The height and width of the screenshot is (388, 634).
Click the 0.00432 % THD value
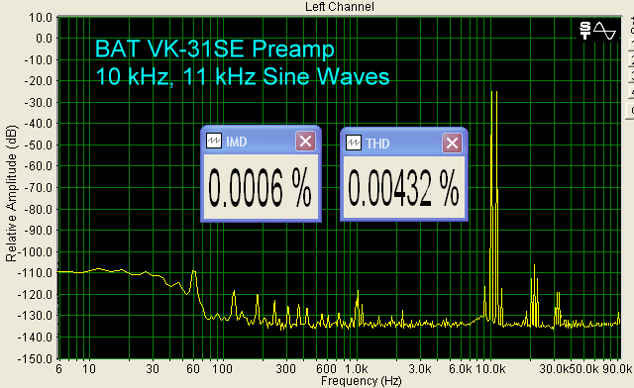(403, 188)
